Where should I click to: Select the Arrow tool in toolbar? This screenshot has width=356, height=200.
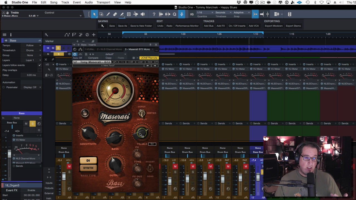(x=94, y=14)
